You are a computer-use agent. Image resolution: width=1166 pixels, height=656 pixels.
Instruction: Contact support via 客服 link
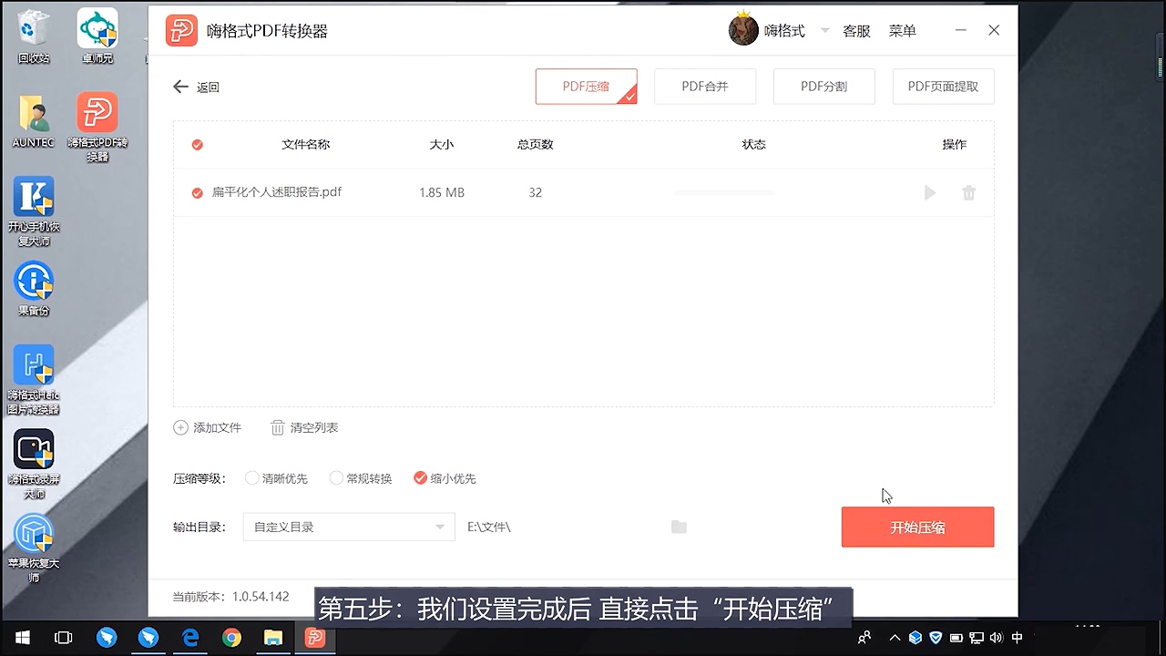(x=856, y=30)
